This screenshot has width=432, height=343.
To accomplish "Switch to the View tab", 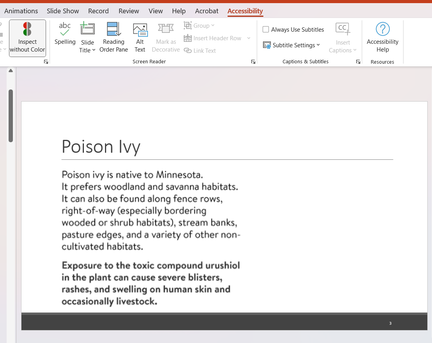I will 156,11.
